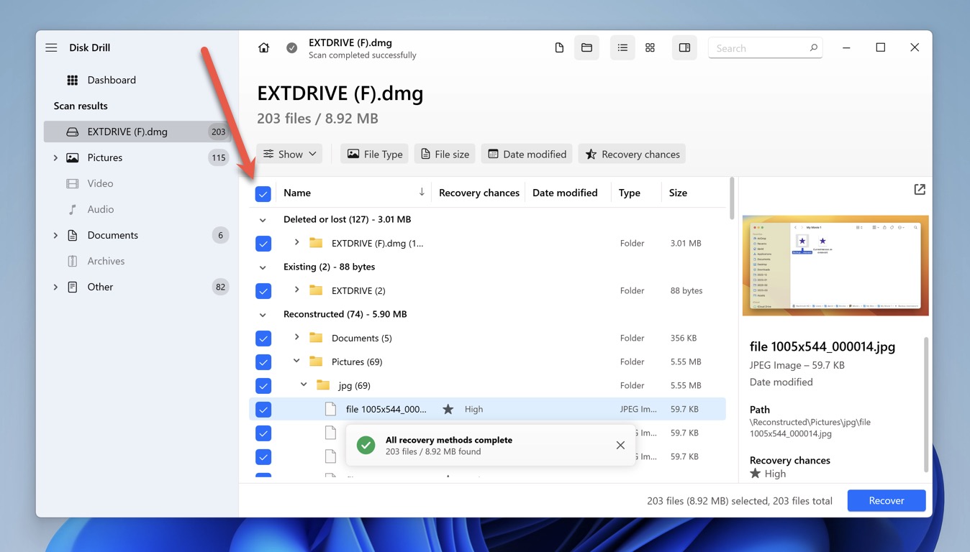Click the file list vertical scrollbar
970x552 pixels.
[732, 198]
